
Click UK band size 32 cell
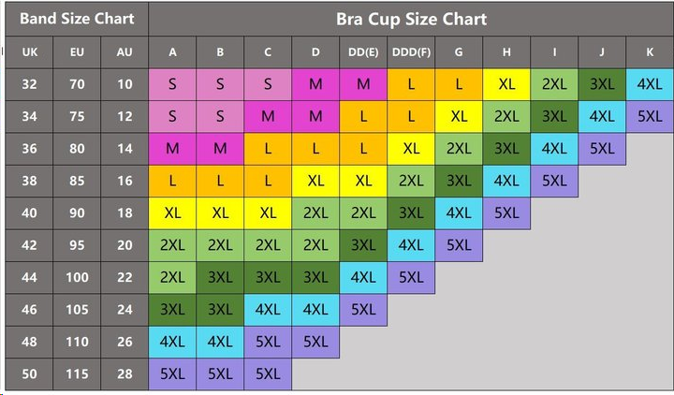[30, 84]
